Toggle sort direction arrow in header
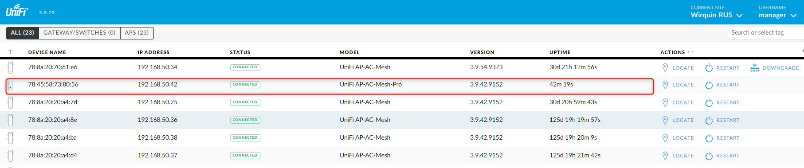 (x=10, y=52)
